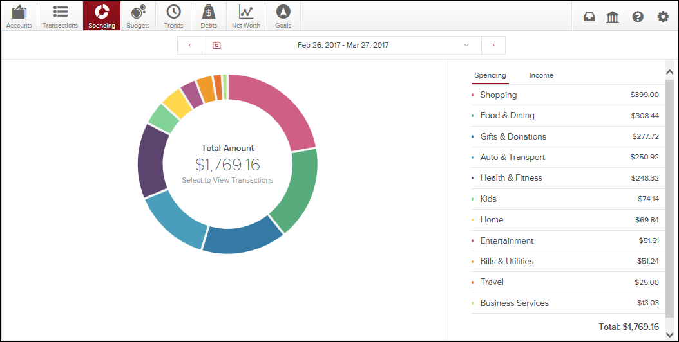Go to previous date period arrow
Screen dimensions: 679x342
(189, 46)
